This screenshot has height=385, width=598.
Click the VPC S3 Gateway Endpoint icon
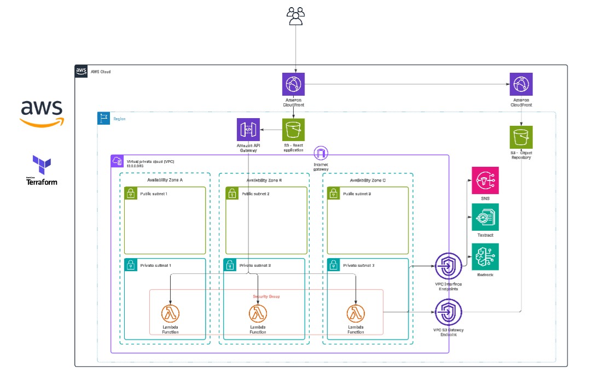[x=449, y=312]
